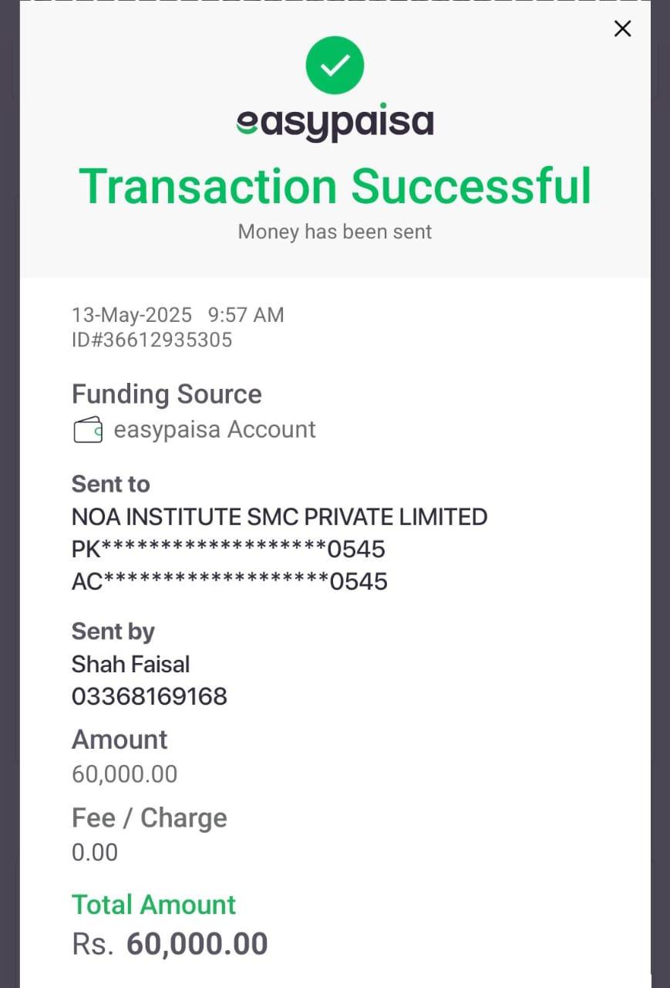Screen dimensions: 670x988
Task: Click the masked PK IBAN number
Action: coord(228,550)
